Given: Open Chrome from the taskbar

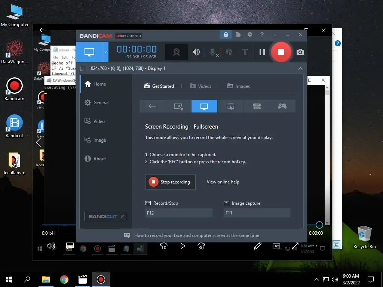Looking at the screenshot, I should tap(64, 280).
